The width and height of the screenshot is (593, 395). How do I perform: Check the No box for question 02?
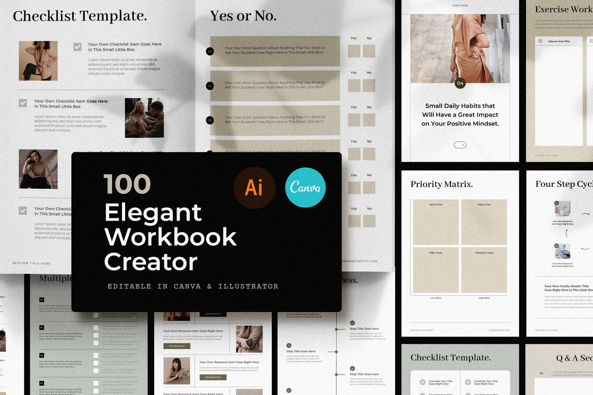[x=369, y=85]
